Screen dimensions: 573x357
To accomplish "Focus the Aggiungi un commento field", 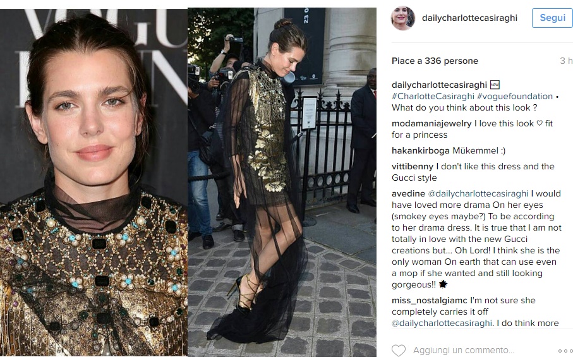I will point(464,351).
